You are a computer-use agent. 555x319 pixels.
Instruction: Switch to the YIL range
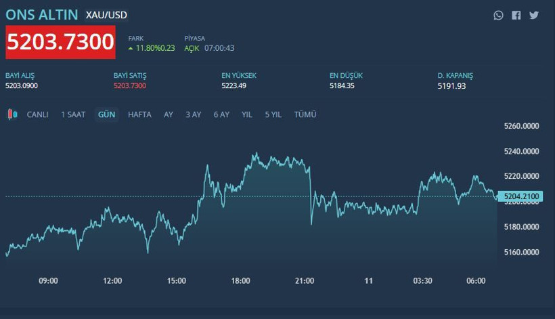[x=247, y=114]
